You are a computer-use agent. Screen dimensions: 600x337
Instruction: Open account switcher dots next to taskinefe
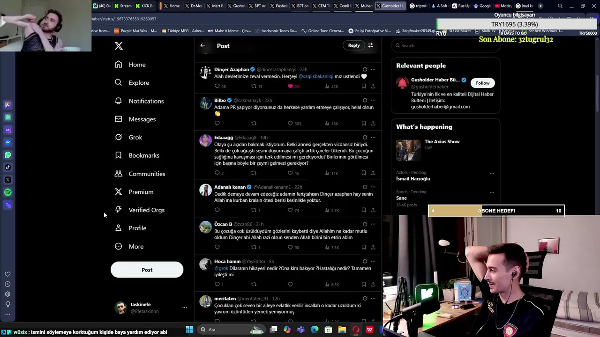pos(185,308)
